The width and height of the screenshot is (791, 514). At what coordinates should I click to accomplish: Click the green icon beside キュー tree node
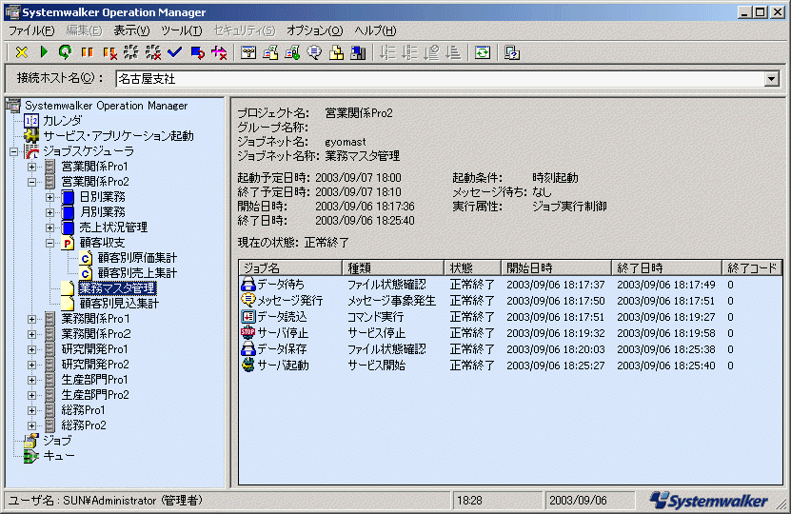31,456
